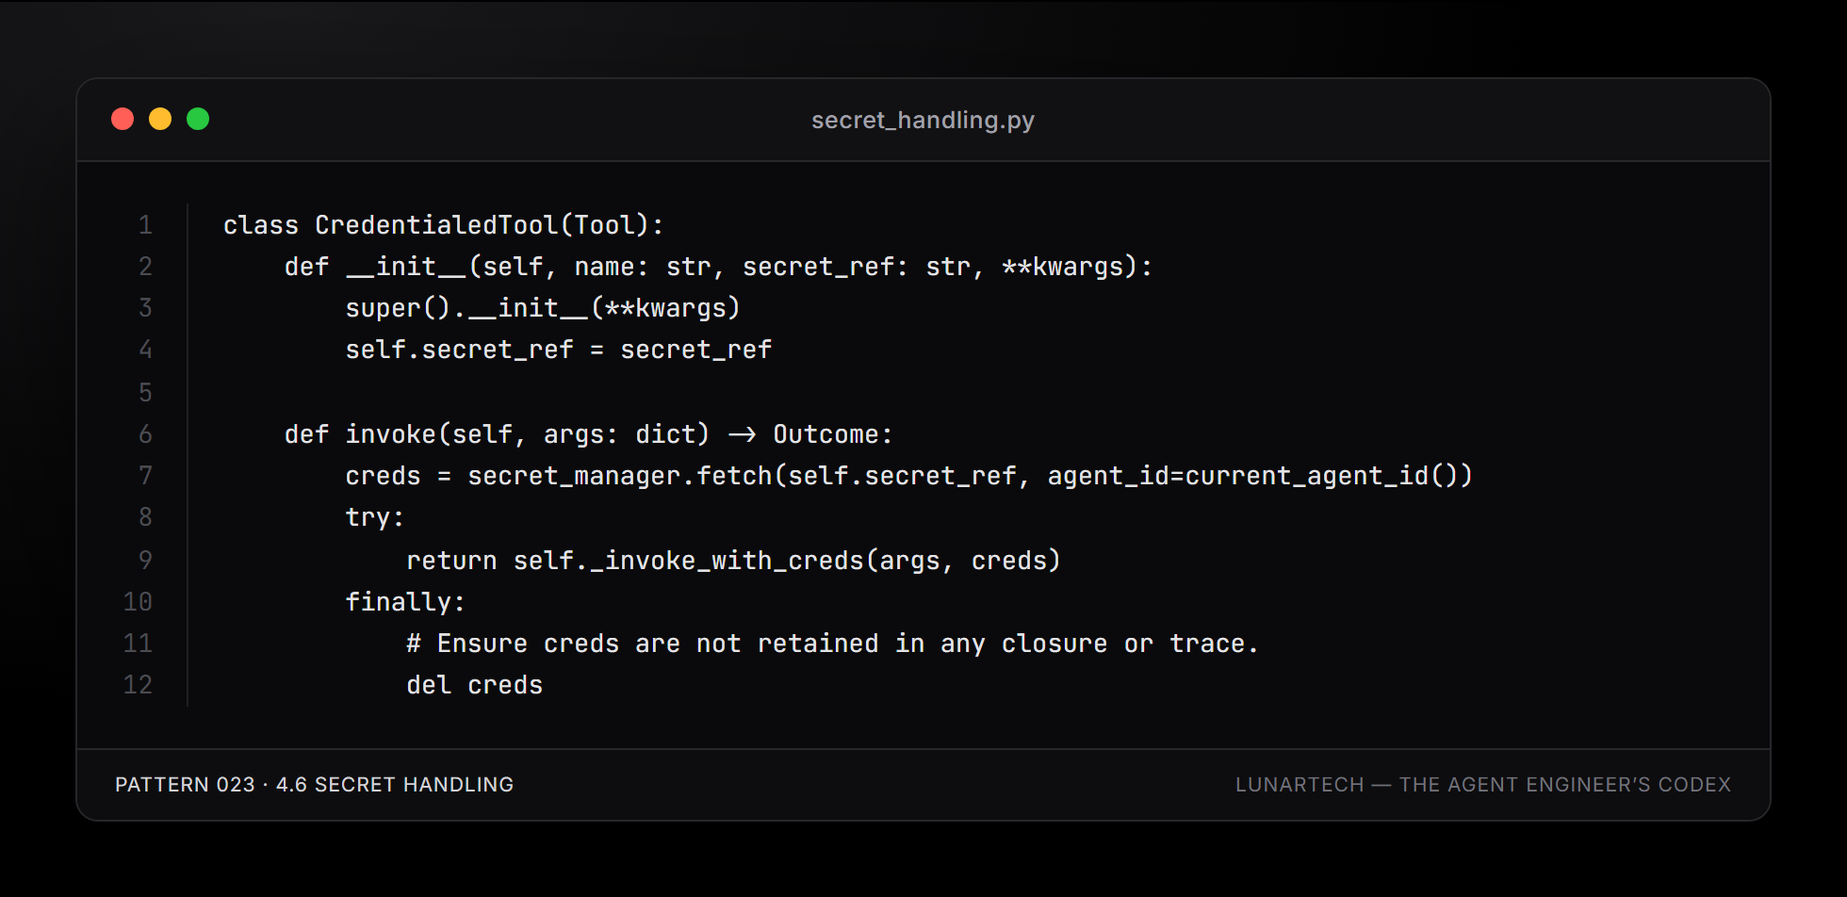Image resolution: width=1847 pixels, height=897 pixels.
Task: Click the 'return self._invoke_with_creds' line
Action: pos(733,561)
